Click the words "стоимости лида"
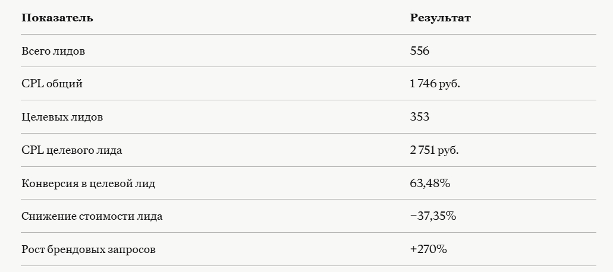 click(x=121, y=216)
